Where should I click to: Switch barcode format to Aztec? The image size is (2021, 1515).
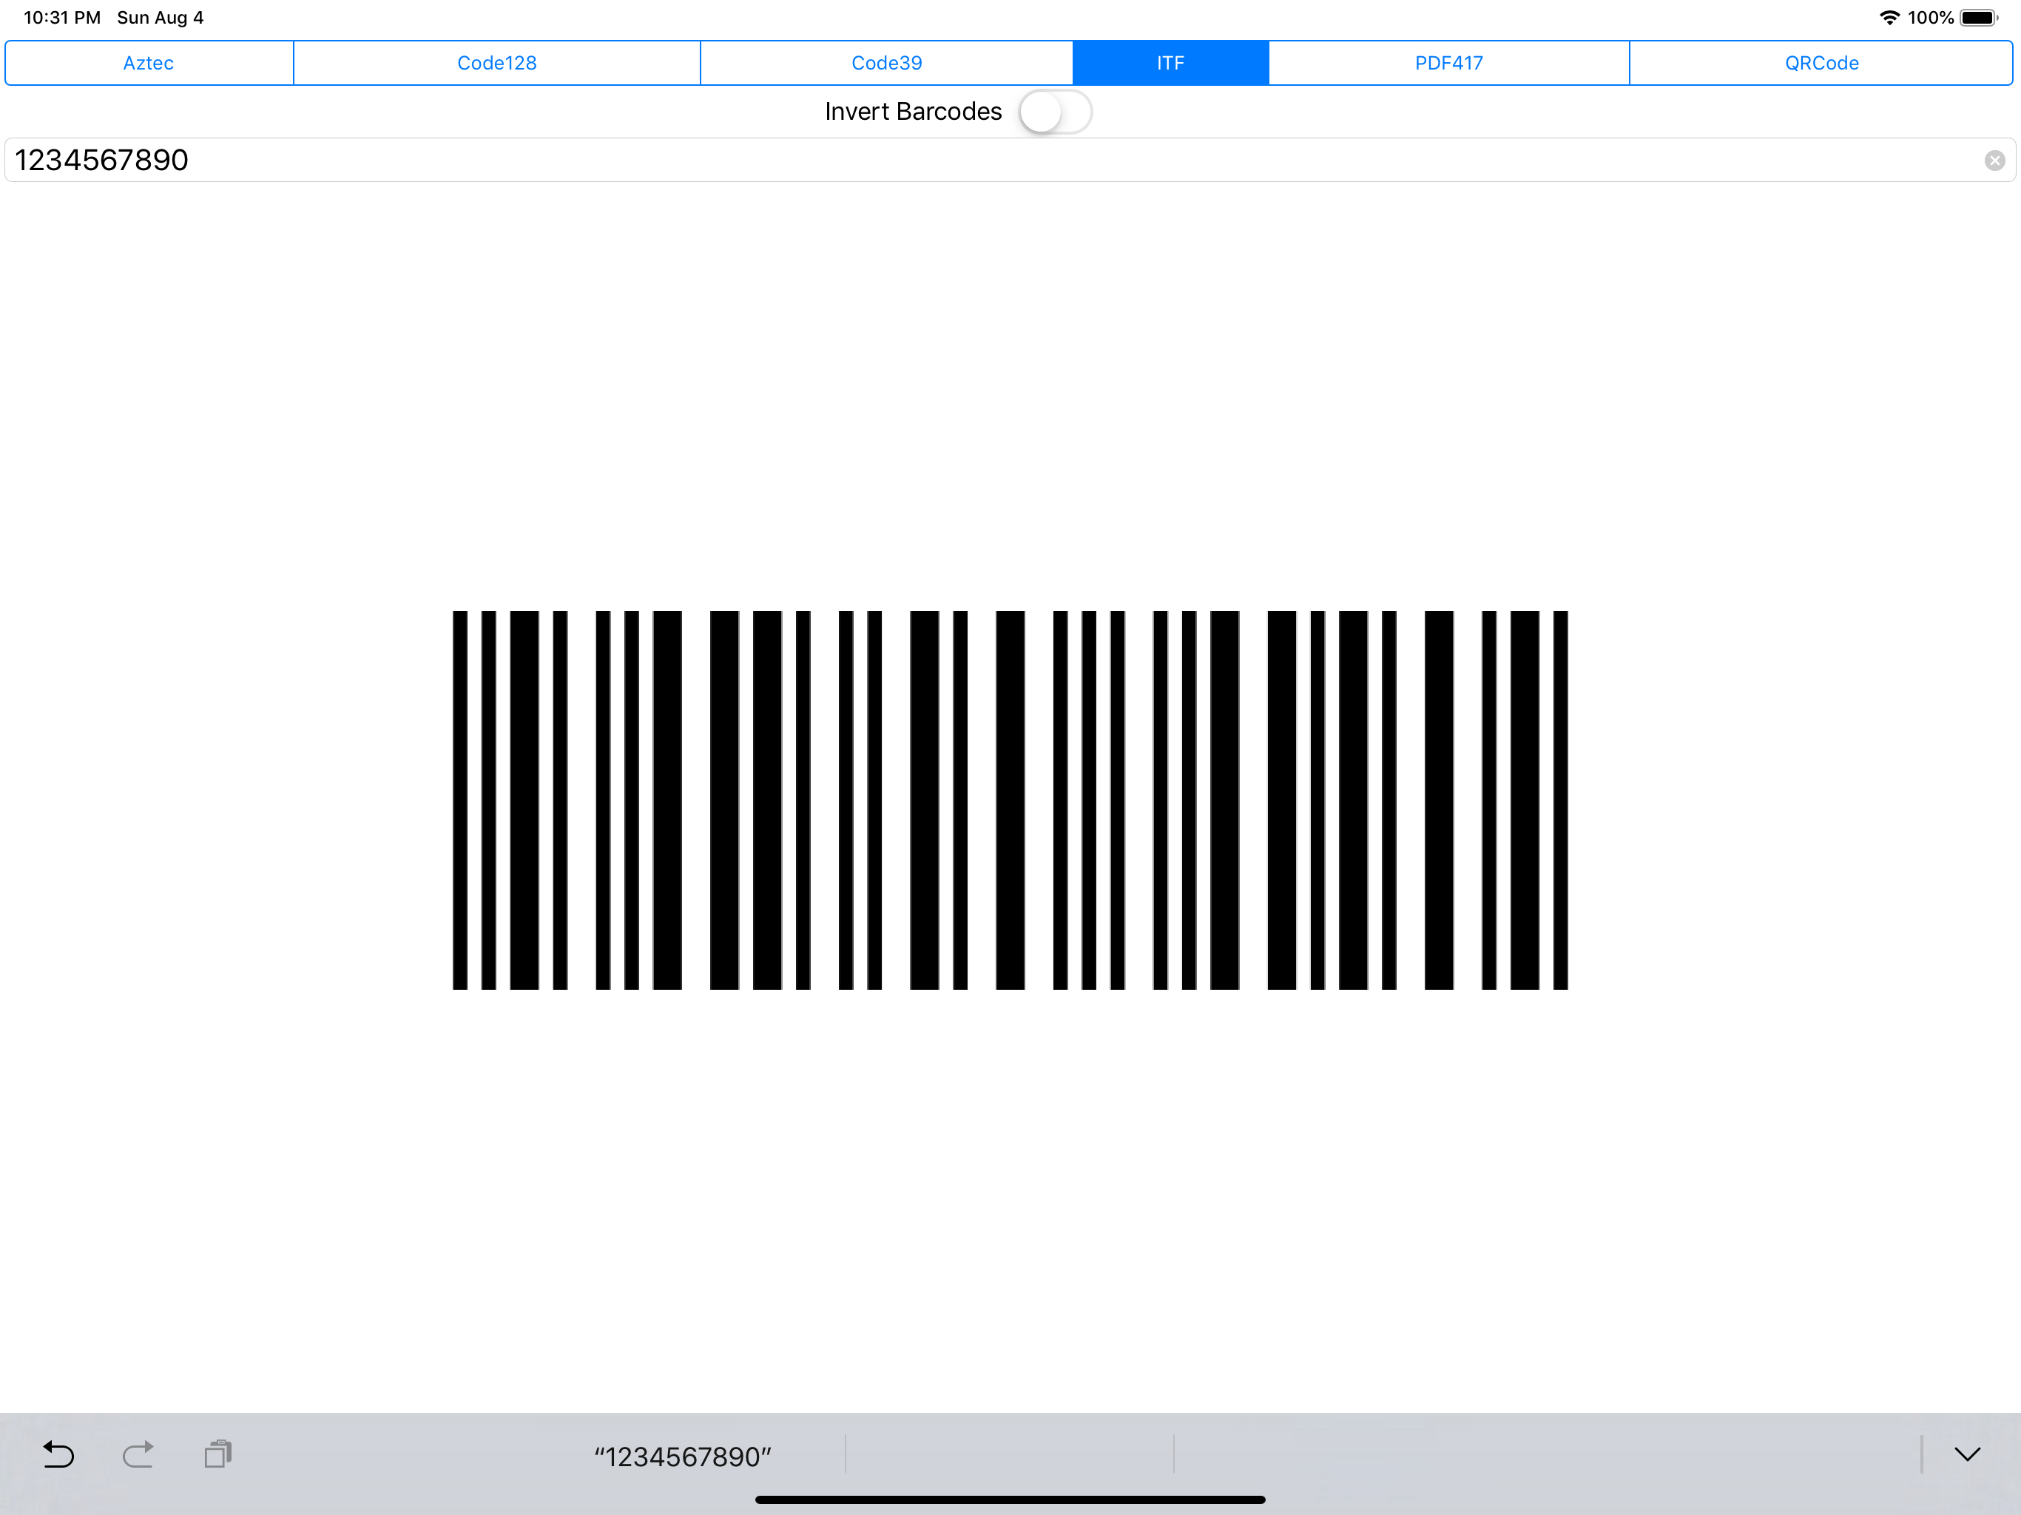pyautogui.click(x=148, y=62)
